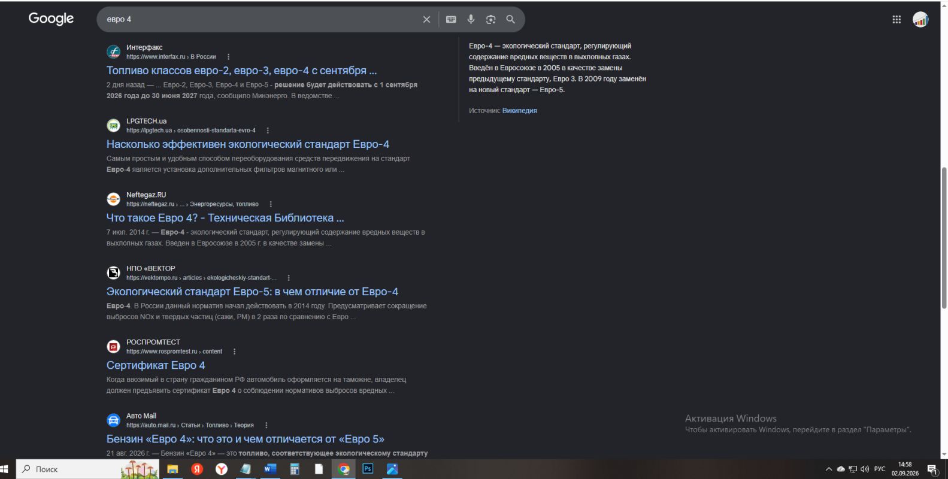Open Word from the taskbar
The width and height of the screenshot is (948, 479).
(270, 469)
